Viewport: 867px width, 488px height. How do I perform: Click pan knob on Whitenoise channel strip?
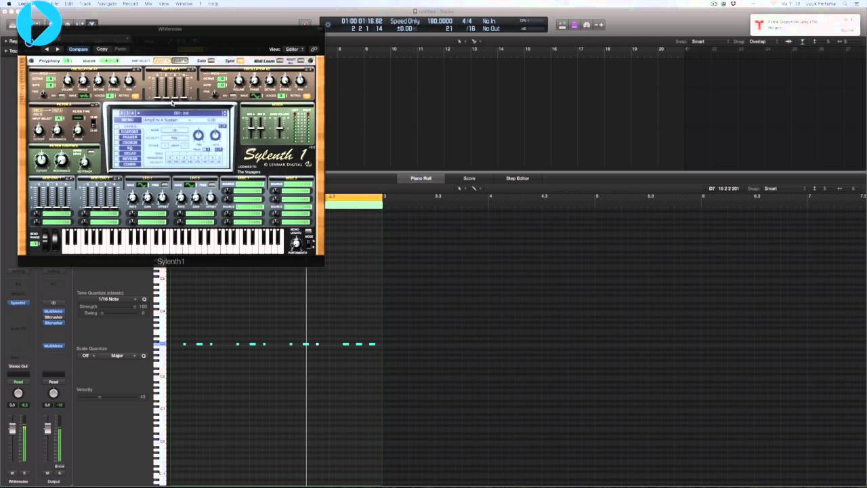pos(18,393)
